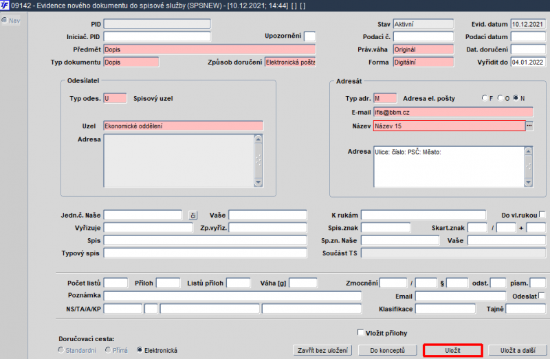Click the first Zmocnění input field
550x359 pixels.
click(x=393, y=283)
